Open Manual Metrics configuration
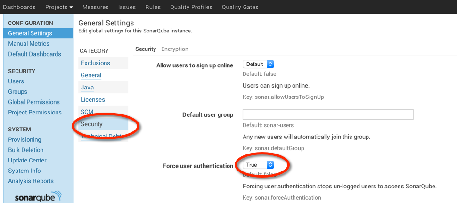This screenshot has height=203, width=457. [29, 44]
